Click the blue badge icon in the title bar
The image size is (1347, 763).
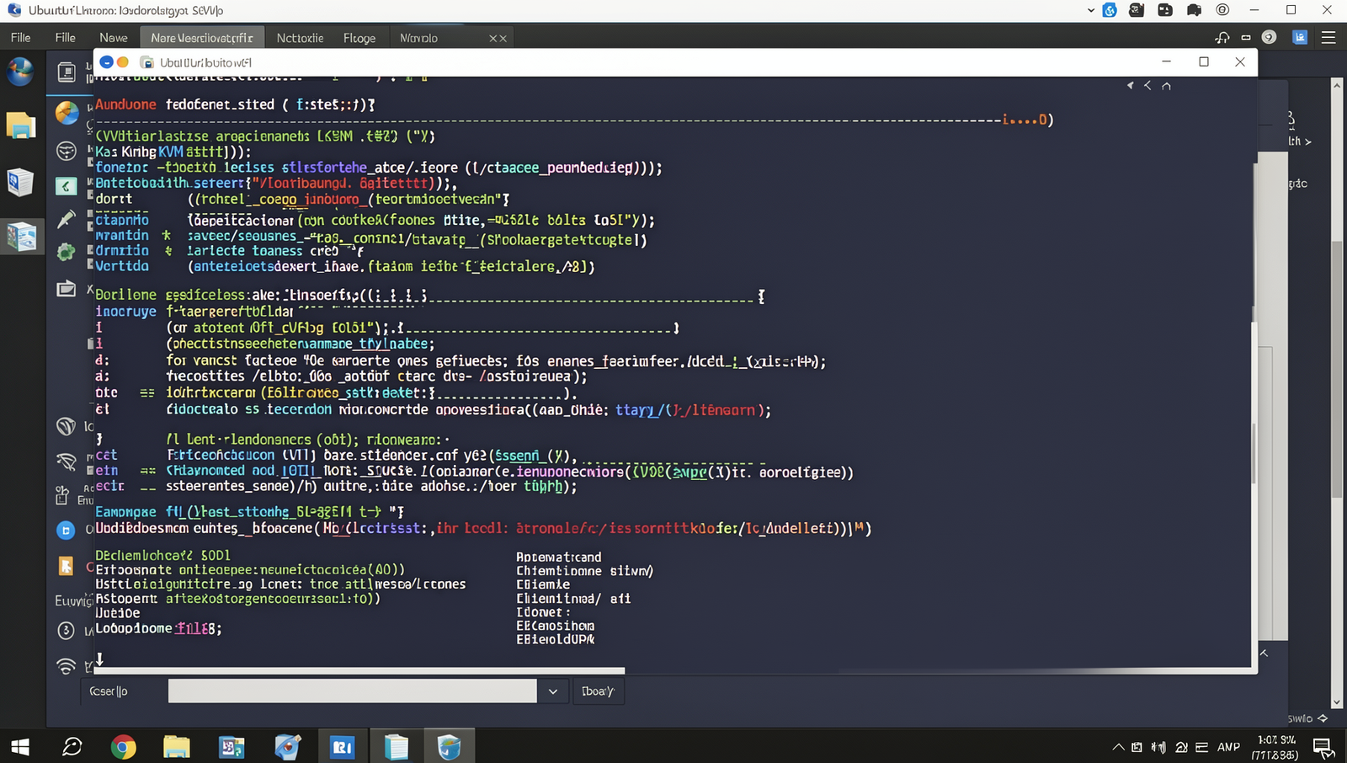(1110, 10)
